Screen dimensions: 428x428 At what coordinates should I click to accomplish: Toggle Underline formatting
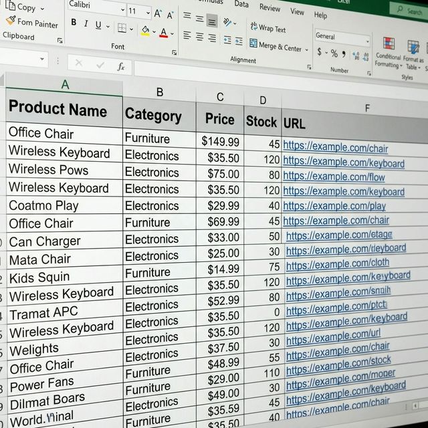tap(98, 25)
